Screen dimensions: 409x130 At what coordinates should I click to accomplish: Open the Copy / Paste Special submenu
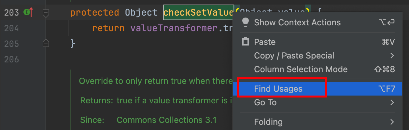(294, 56)
